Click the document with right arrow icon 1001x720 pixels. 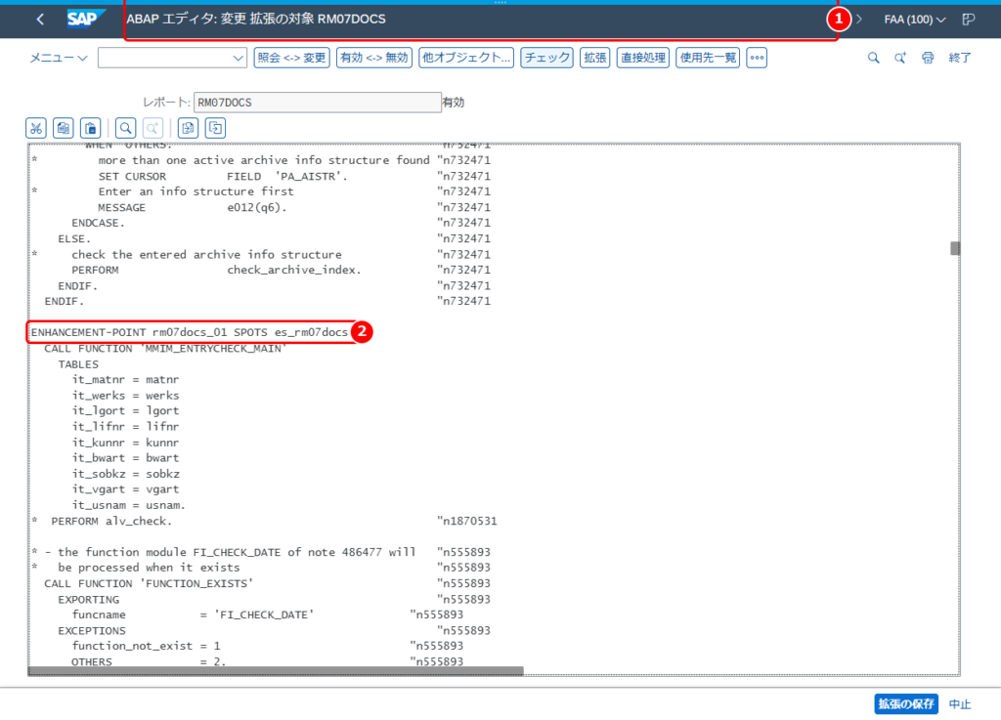click(x=188, y=128)
